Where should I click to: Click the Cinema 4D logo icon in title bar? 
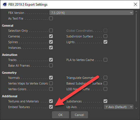[x=5, y=4]
